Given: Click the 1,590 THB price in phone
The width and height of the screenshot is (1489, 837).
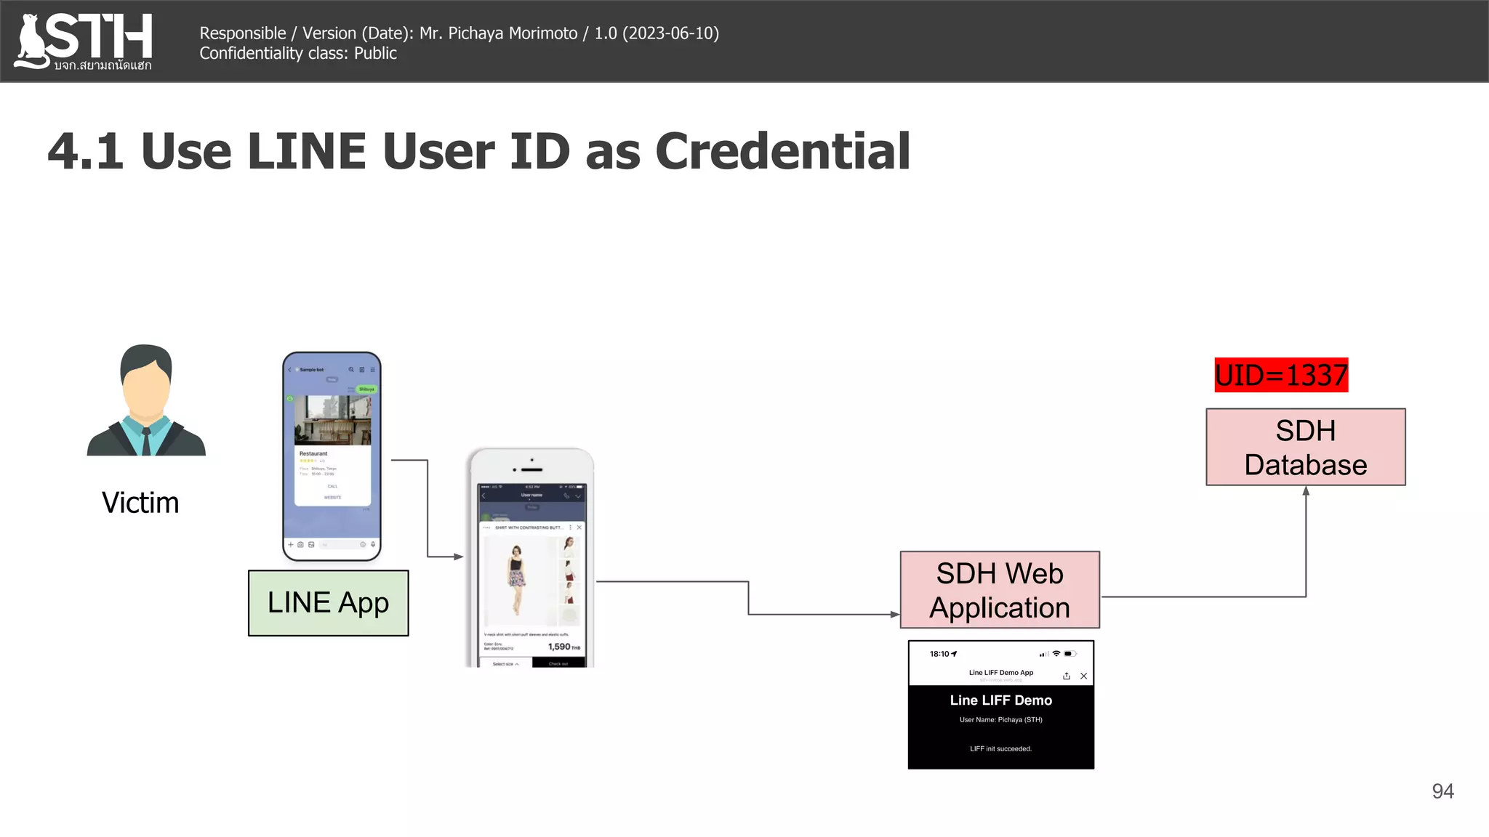Looking at the screenshot, I should 564,647.
